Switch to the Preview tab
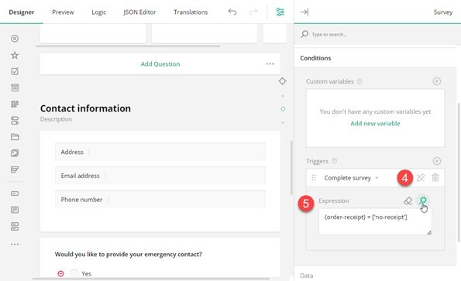461x281 pixels. (63, 12)
